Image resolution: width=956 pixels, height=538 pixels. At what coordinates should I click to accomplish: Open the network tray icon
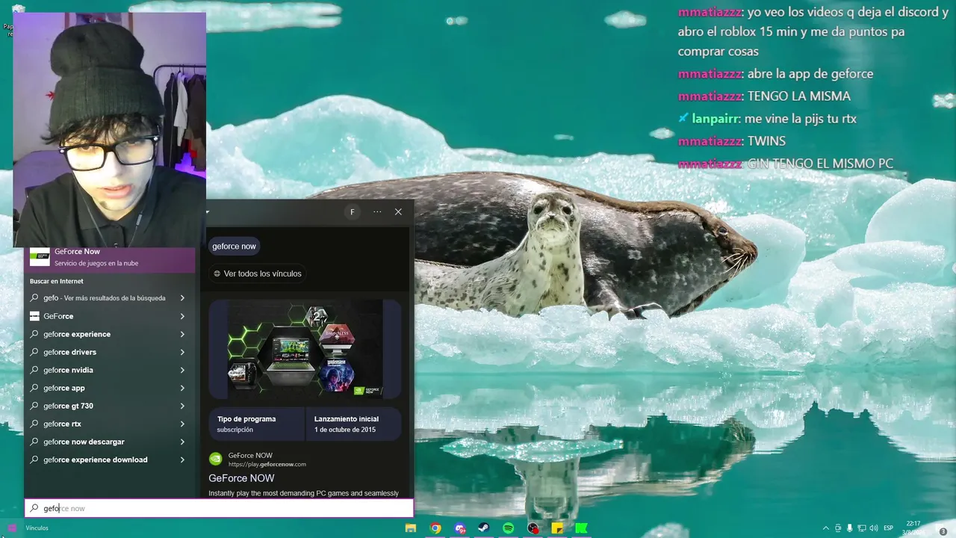(862, 528)
